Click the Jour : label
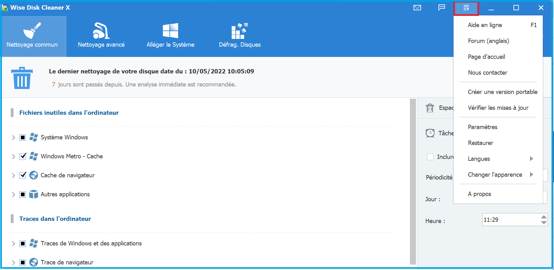This screenshot has width=554, height=270. (433, 199)
